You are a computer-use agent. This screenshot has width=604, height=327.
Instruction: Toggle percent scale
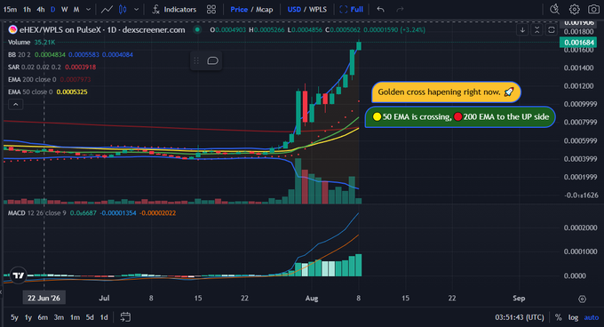click(x=558, y=317)
